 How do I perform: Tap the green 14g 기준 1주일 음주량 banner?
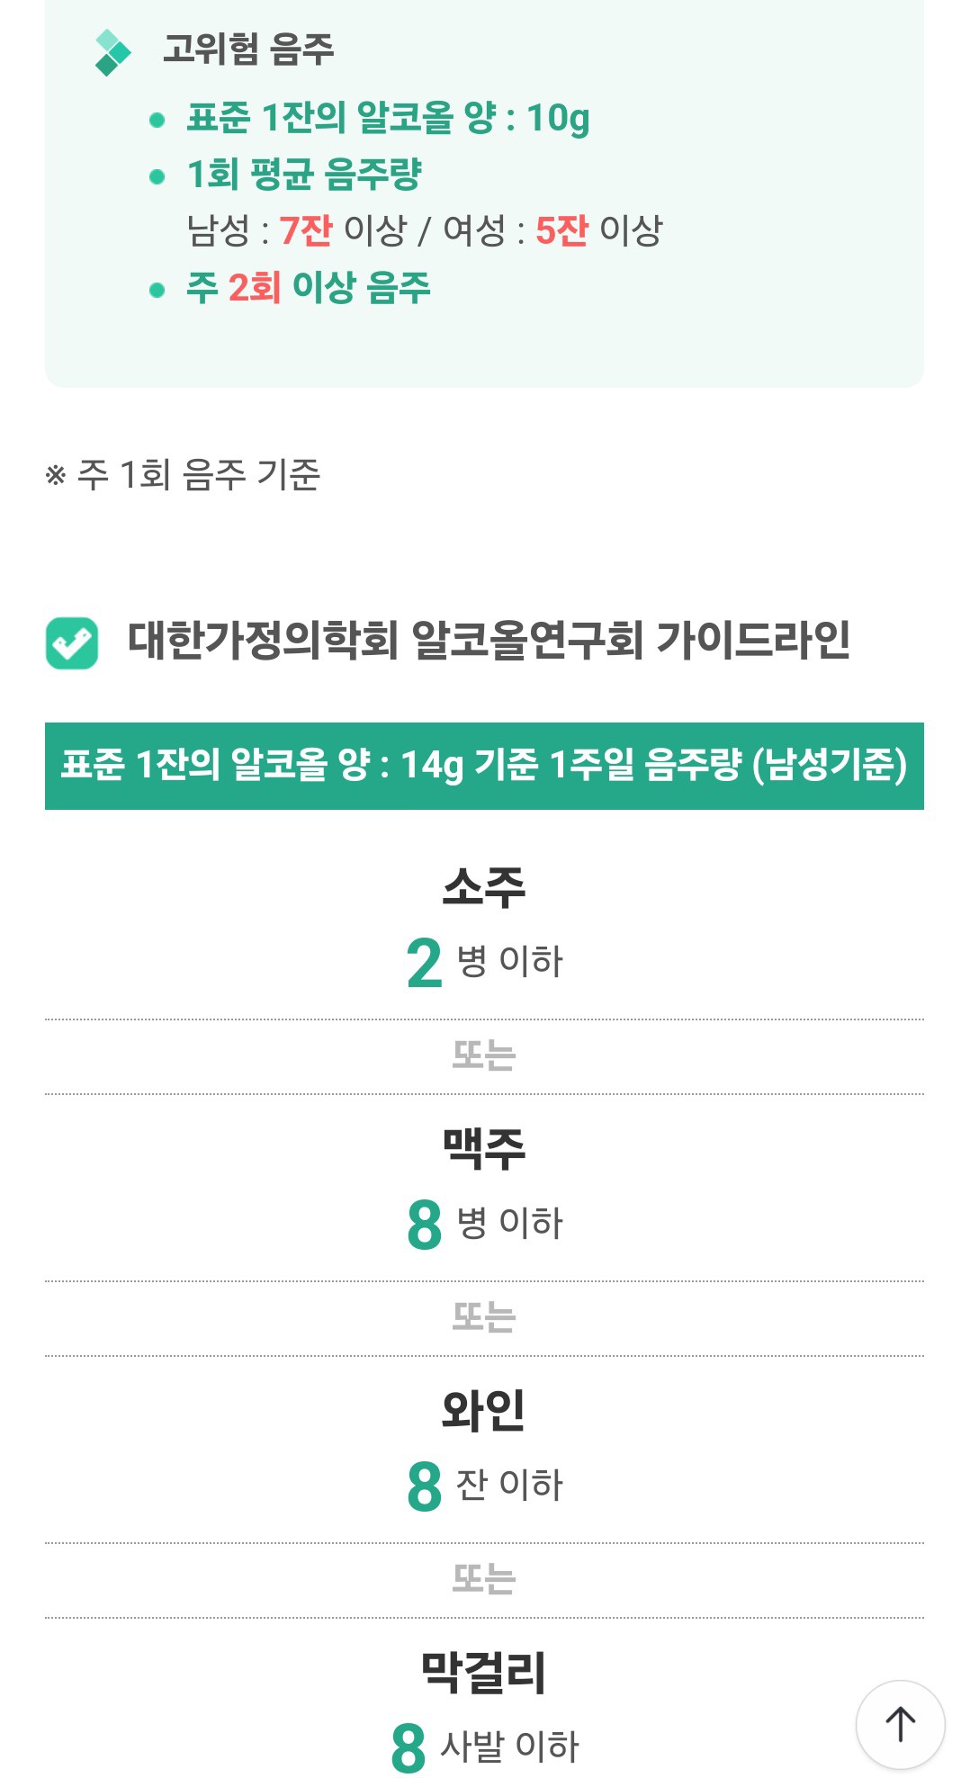pos(484,766)
